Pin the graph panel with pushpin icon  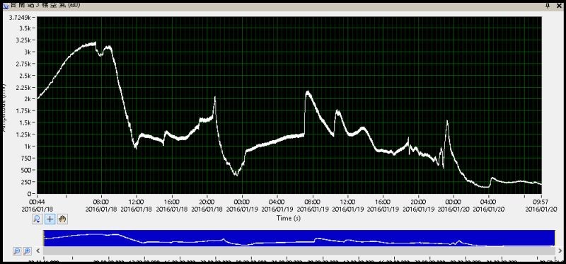point(548,5)
